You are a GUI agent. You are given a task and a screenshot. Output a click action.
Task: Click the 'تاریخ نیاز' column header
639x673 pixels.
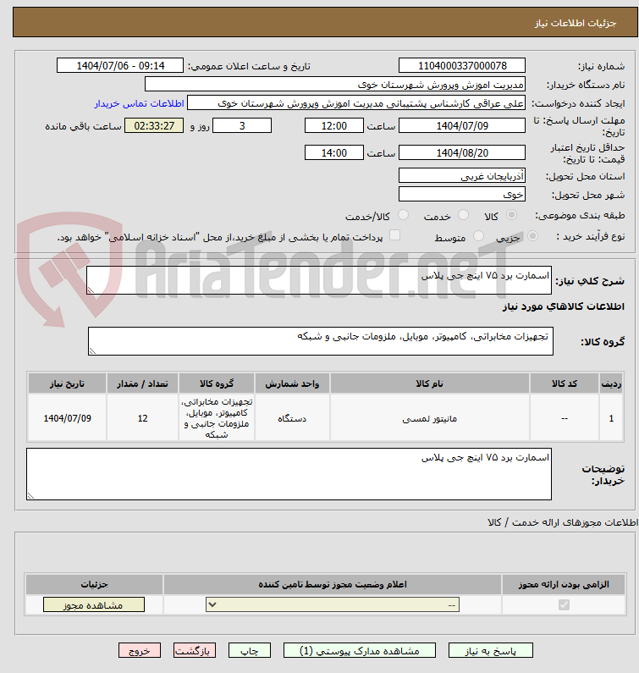click(x=68, y=383)
